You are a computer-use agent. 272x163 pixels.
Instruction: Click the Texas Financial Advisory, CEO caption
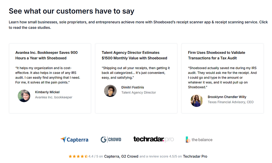[x=231, y=102]
